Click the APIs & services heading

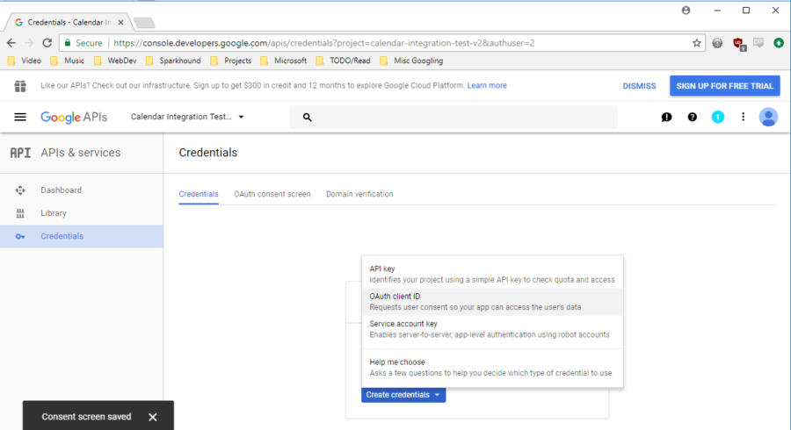coord(81,153)
